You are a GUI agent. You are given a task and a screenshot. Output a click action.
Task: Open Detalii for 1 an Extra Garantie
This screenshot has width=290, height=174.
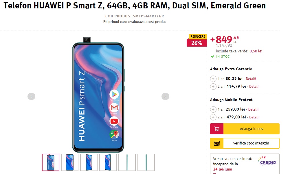coord(251,79)
